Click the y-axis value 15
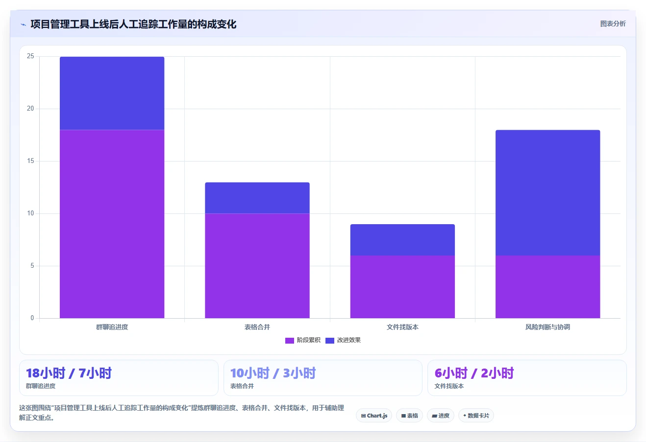The image size is (646, 442). pos(30,161)
